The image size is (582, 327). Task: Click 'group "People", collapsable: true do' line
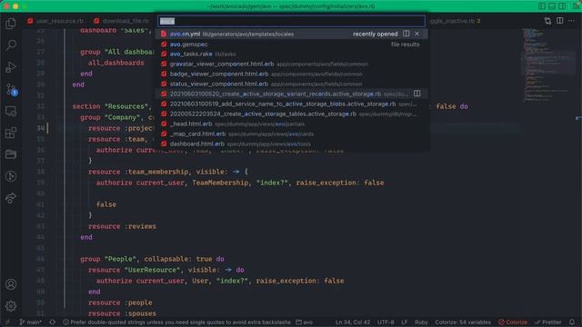[152, 259]
